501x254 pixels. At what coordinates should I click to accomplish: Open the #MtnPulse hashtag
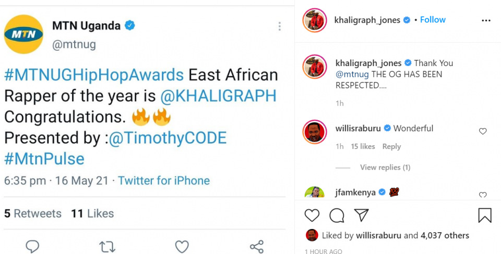pos(44,159)
